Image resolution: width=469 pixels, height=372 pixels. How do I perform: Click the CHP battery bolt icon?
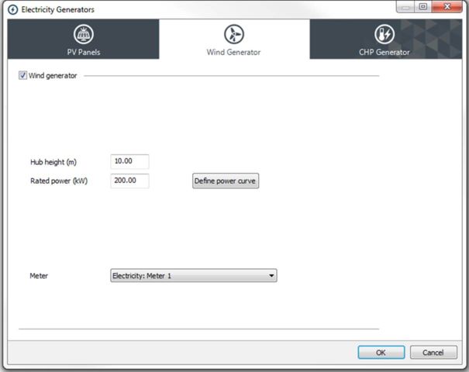384,34
